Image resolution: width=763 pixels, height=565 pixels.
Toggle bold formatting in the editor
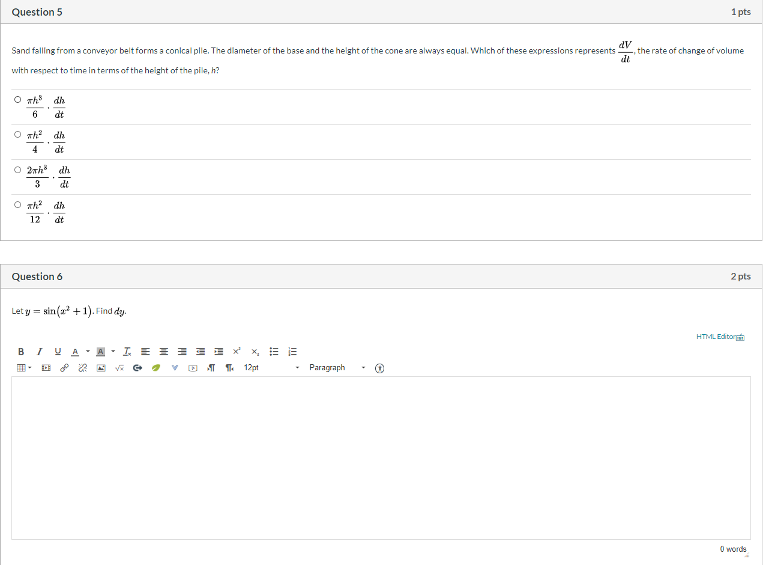click(21, 352)
